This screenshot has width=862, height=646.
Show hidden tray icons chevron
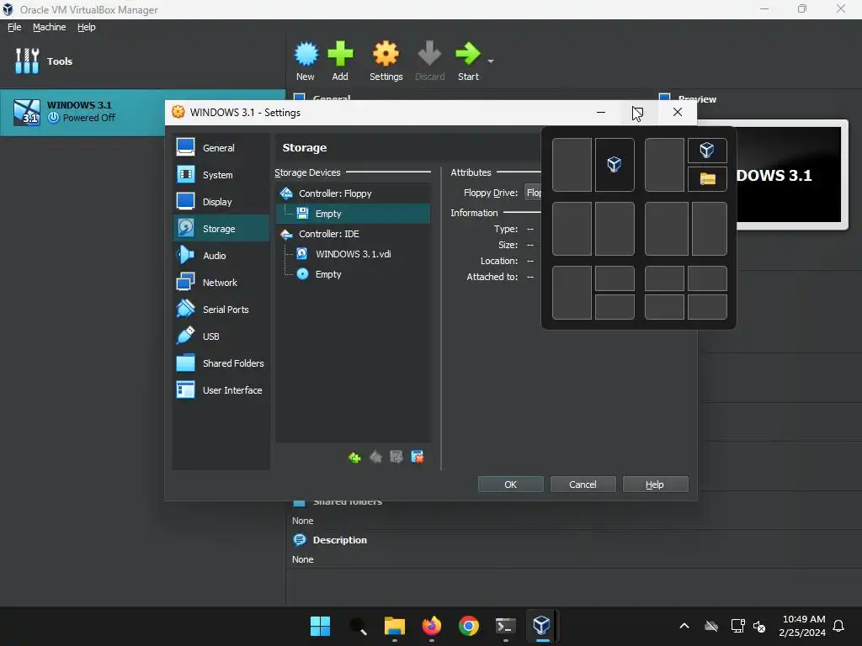coord(684,626)
